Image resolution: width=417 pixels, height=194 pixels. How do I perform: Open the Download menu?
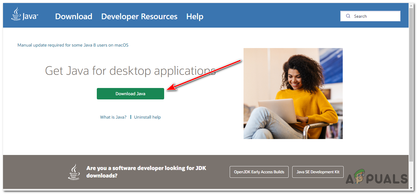(73, 17)
